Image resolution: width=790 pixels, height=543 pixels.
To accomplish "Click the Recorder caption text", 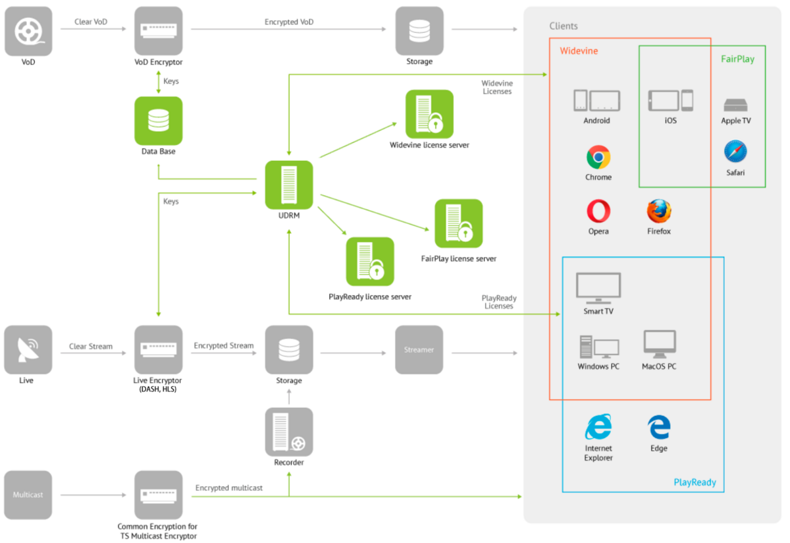I will (x=289, y=463).
